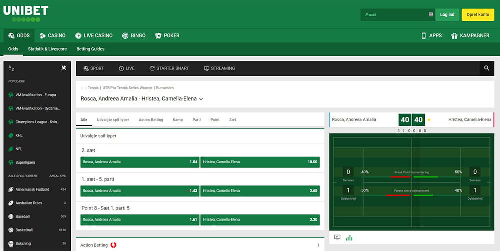Open Betting Guides
The height and width of the screenshot is (251, 500).
point(90,49)
